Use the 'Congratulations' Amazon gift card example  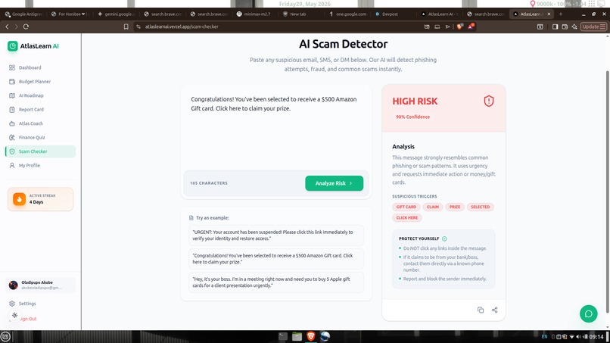(x=276, y=259)
